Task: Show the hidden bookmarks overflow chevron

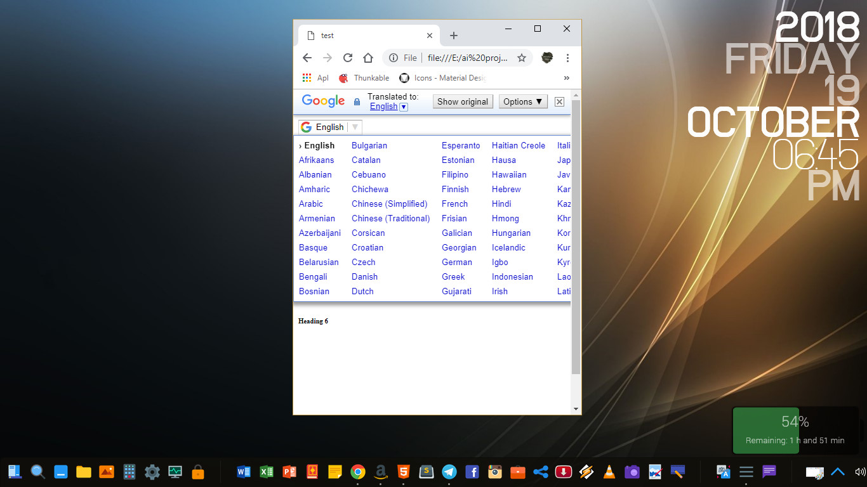Action: point(567,78)
